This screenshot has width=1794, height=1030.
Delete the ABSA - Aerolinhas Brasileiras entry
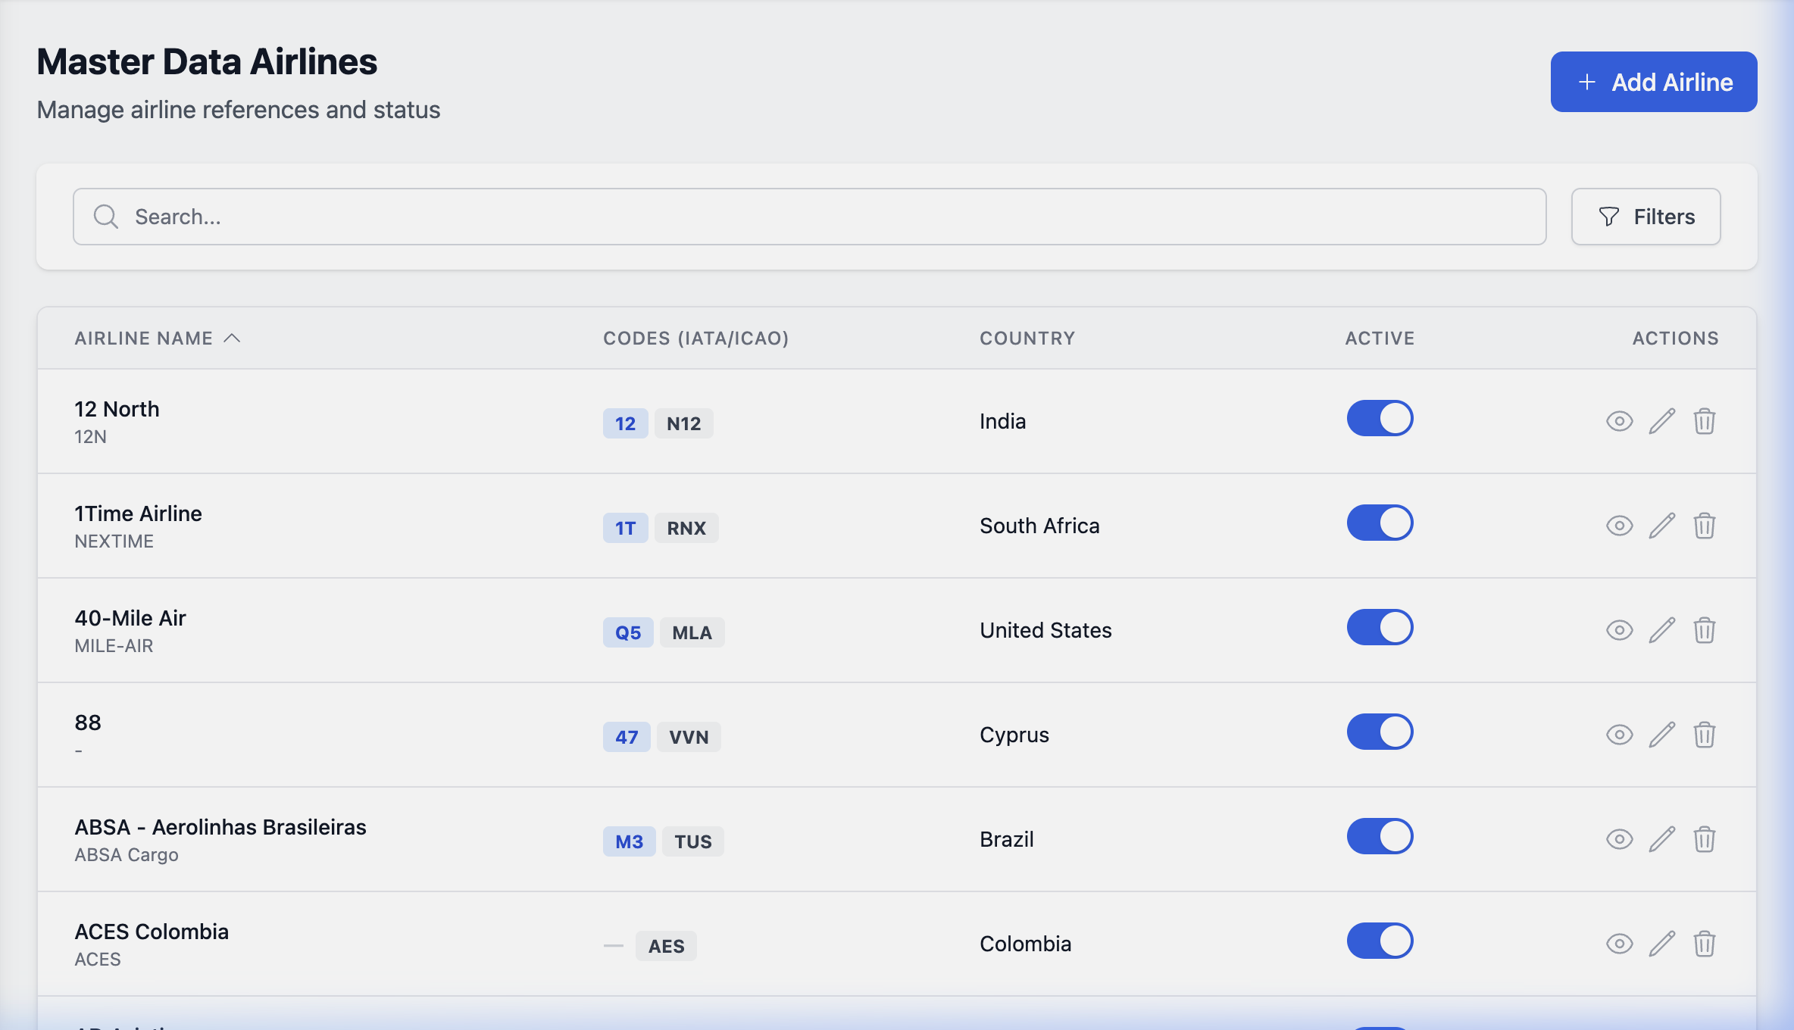pyautogui.click(x=1705, y=839)
